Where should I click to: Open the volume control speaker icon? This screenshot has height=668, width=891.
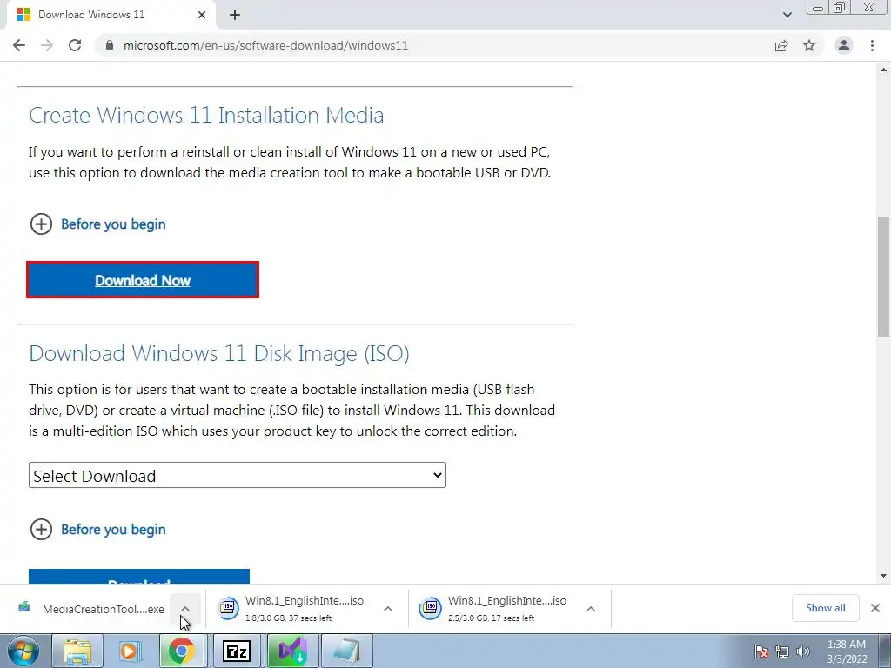click(803, 651)
